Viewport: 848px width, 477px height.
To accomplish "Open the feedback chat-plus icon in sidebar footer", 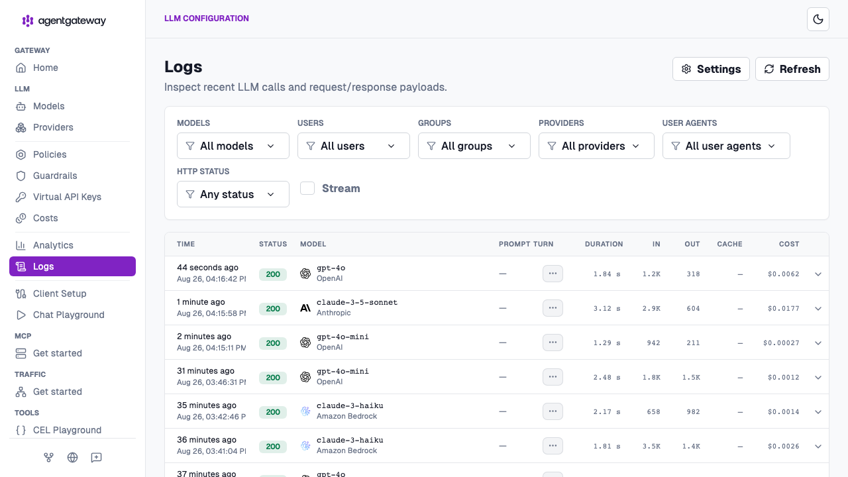I will tap(97, 457).
